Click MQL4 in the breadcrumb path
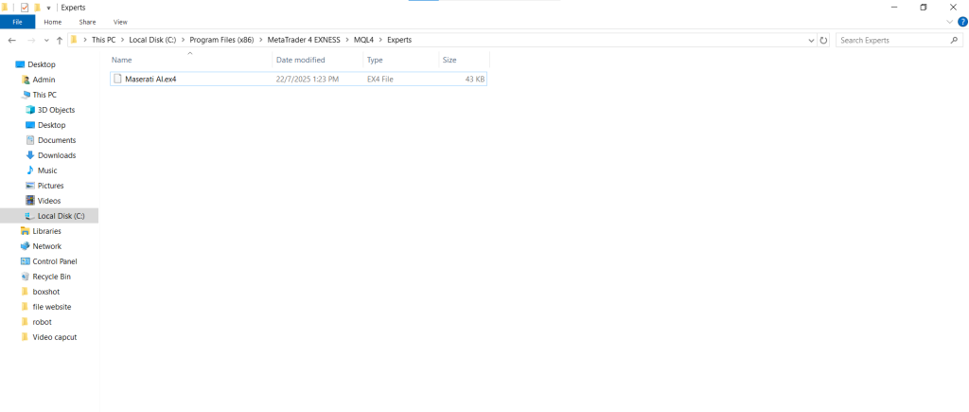The image size is (969, 412). pos(364,41)
